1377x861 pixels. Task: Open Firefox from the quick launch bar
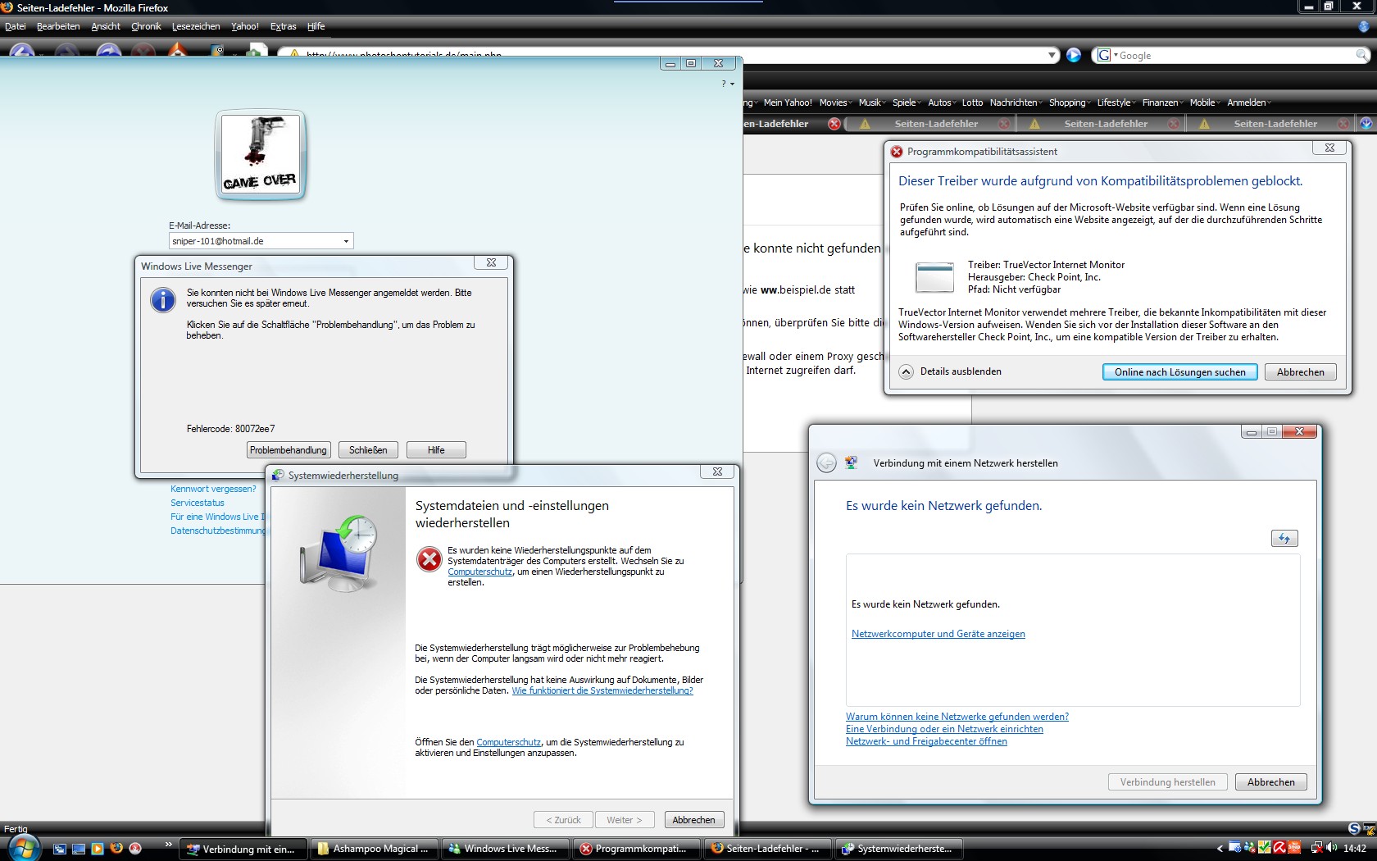tap(116, 849)
